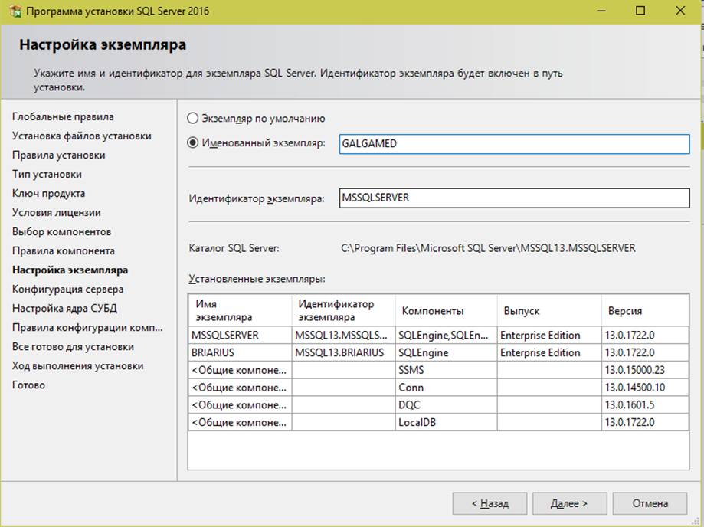Click the Conn component cell

[447, 388]
